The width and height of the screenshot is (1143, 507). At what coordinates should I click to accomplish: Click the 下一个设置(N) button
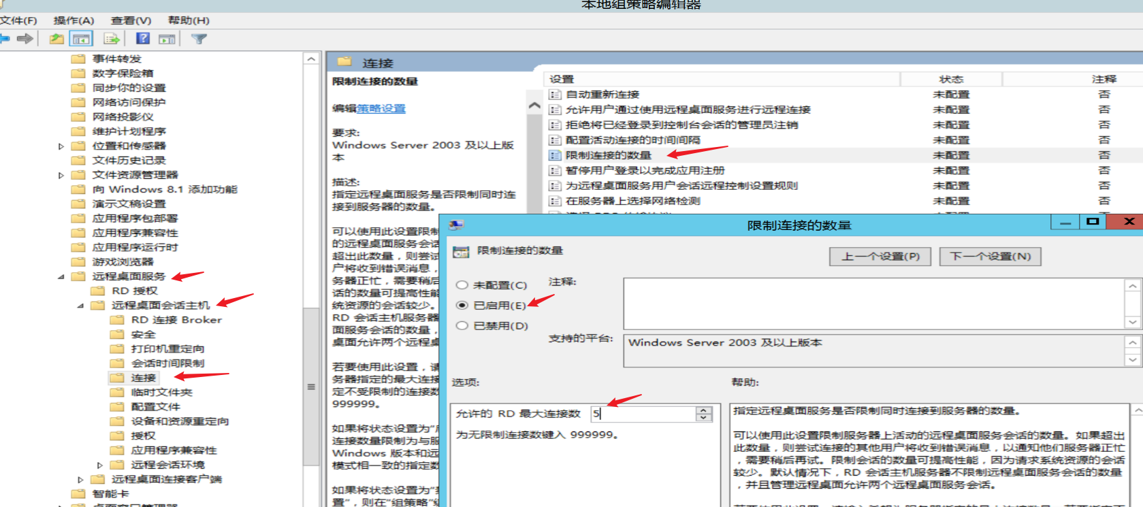click(x=991, y=257)
